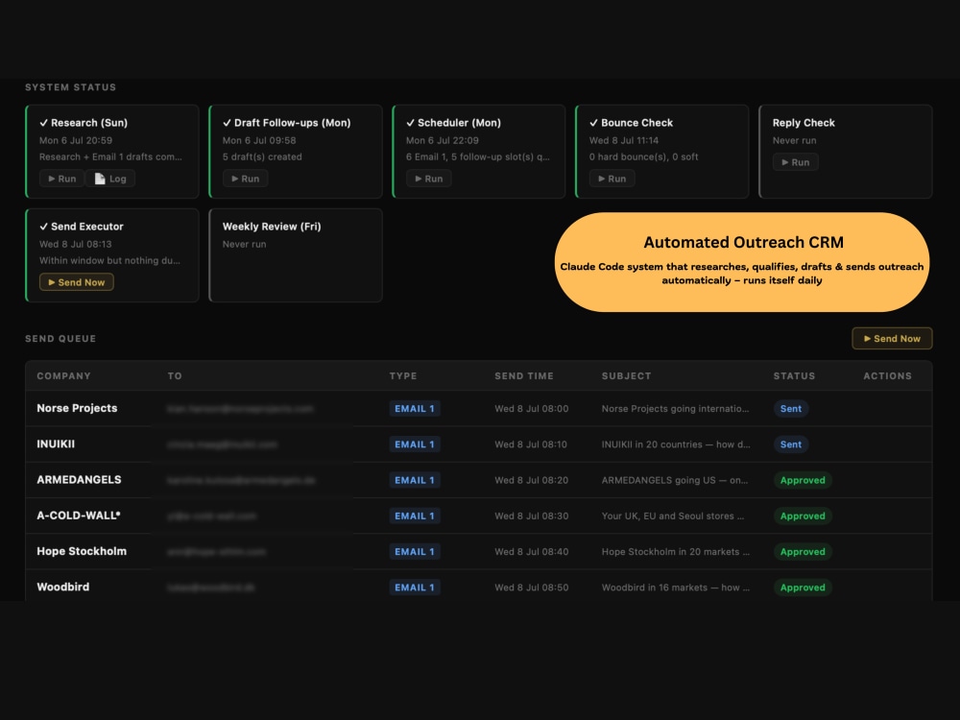The width and height of the screenshot is (960, 720).
Task: Click the EMAIL 1 badge for A-COLD-WALL*
Action: click(415, 516)
